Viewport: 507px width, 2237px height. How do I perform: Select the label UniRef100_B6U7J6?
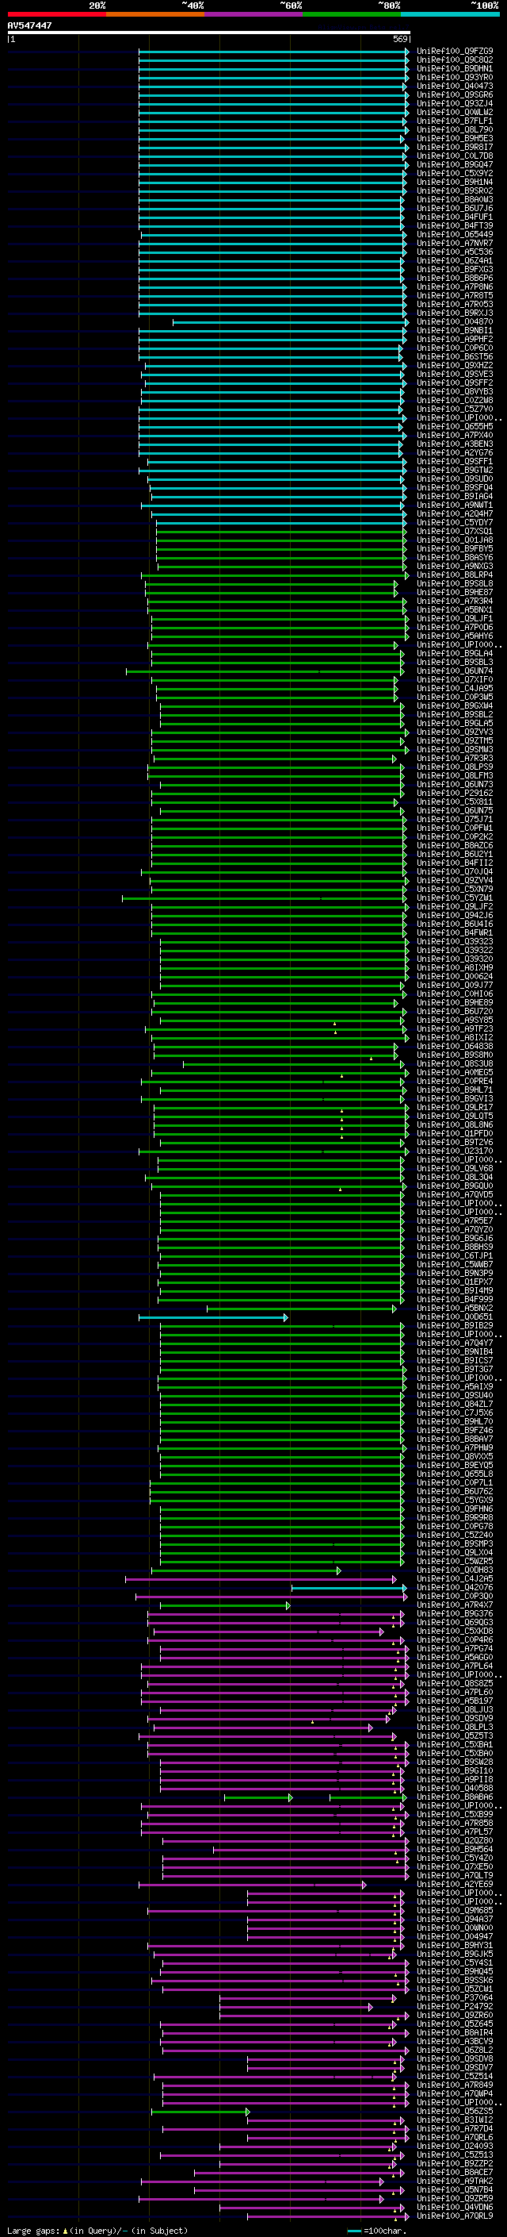point(455,209)
